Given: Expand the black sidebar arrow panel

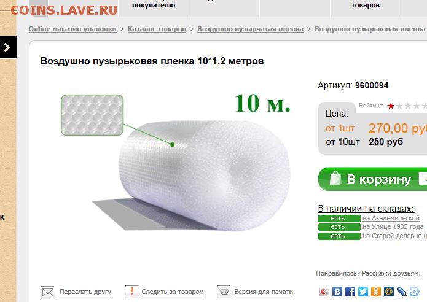Looking at the screenshot, I should (8, 47).
